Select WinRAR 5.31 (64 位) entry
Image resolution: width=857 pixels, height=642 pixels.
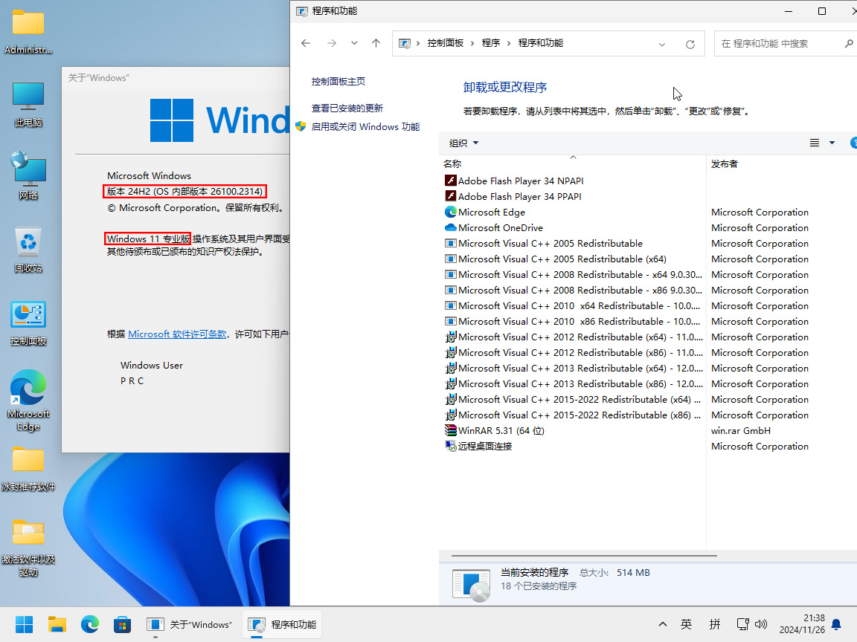point(495,431)
